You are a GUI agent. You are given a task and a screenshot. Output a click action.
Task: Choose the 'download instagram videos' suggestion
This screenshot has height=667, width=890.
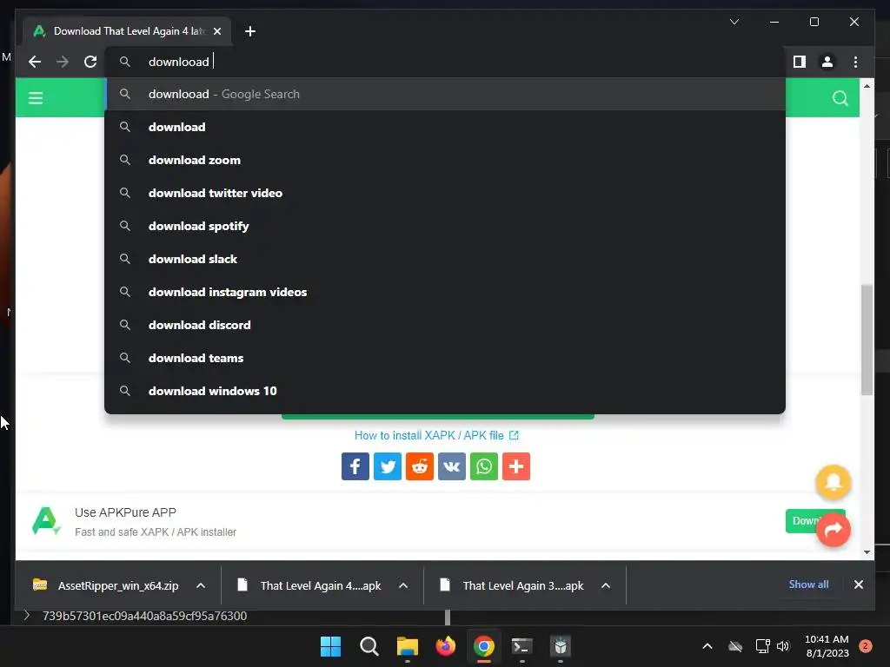pyautogui.click(x=445, y=292)
